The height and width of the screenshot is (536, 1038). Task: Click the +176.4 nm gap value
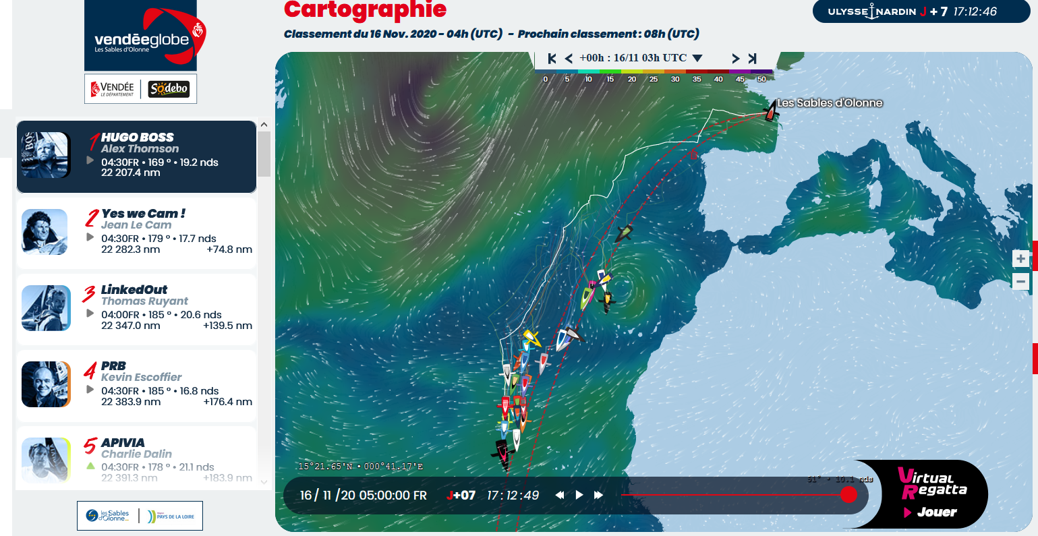(x=227, y=402)
